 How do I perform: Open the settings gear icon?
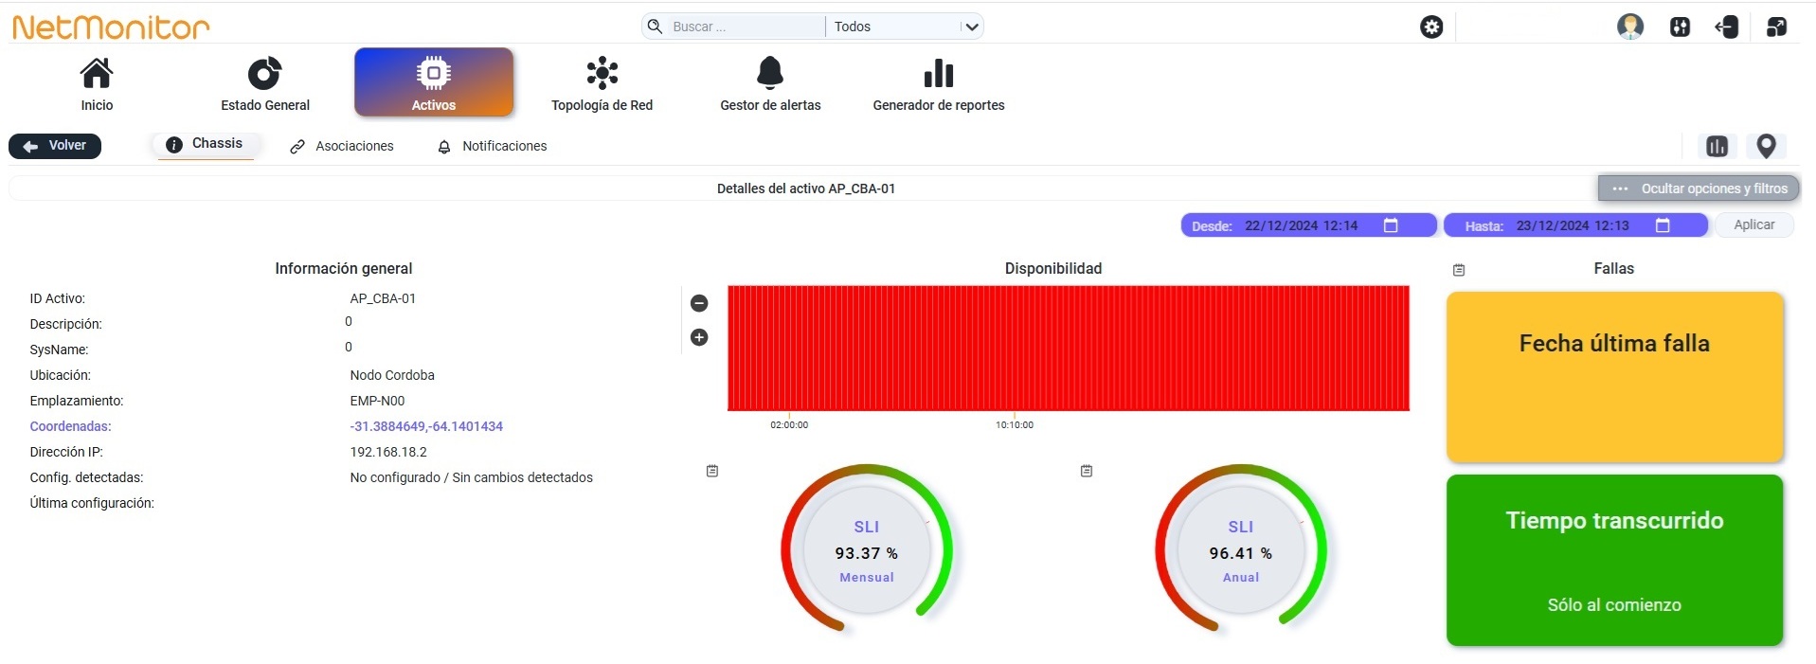(x=1431, y=27)
